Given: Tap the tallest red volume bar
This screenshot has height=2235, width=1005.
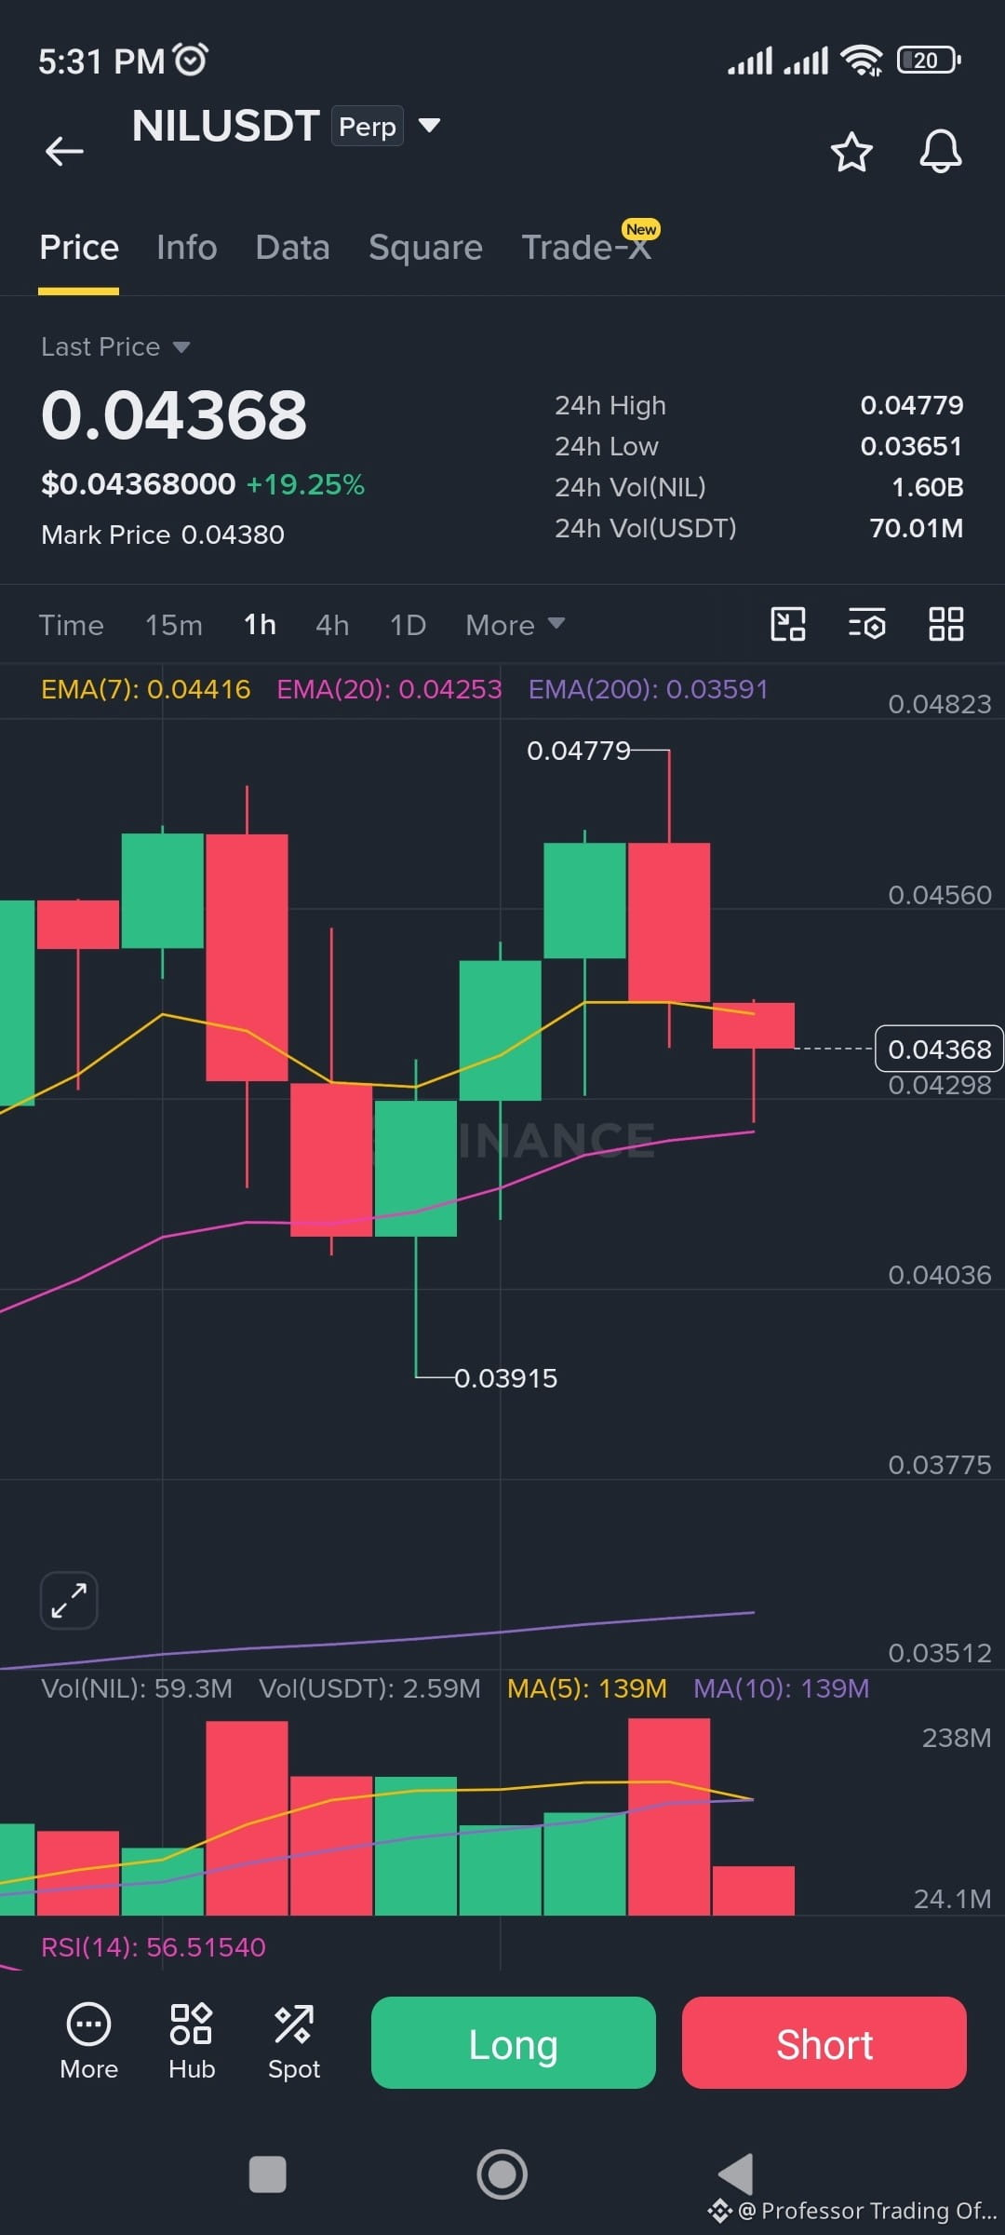Looking at the screenshot, I should point(669,1817).
